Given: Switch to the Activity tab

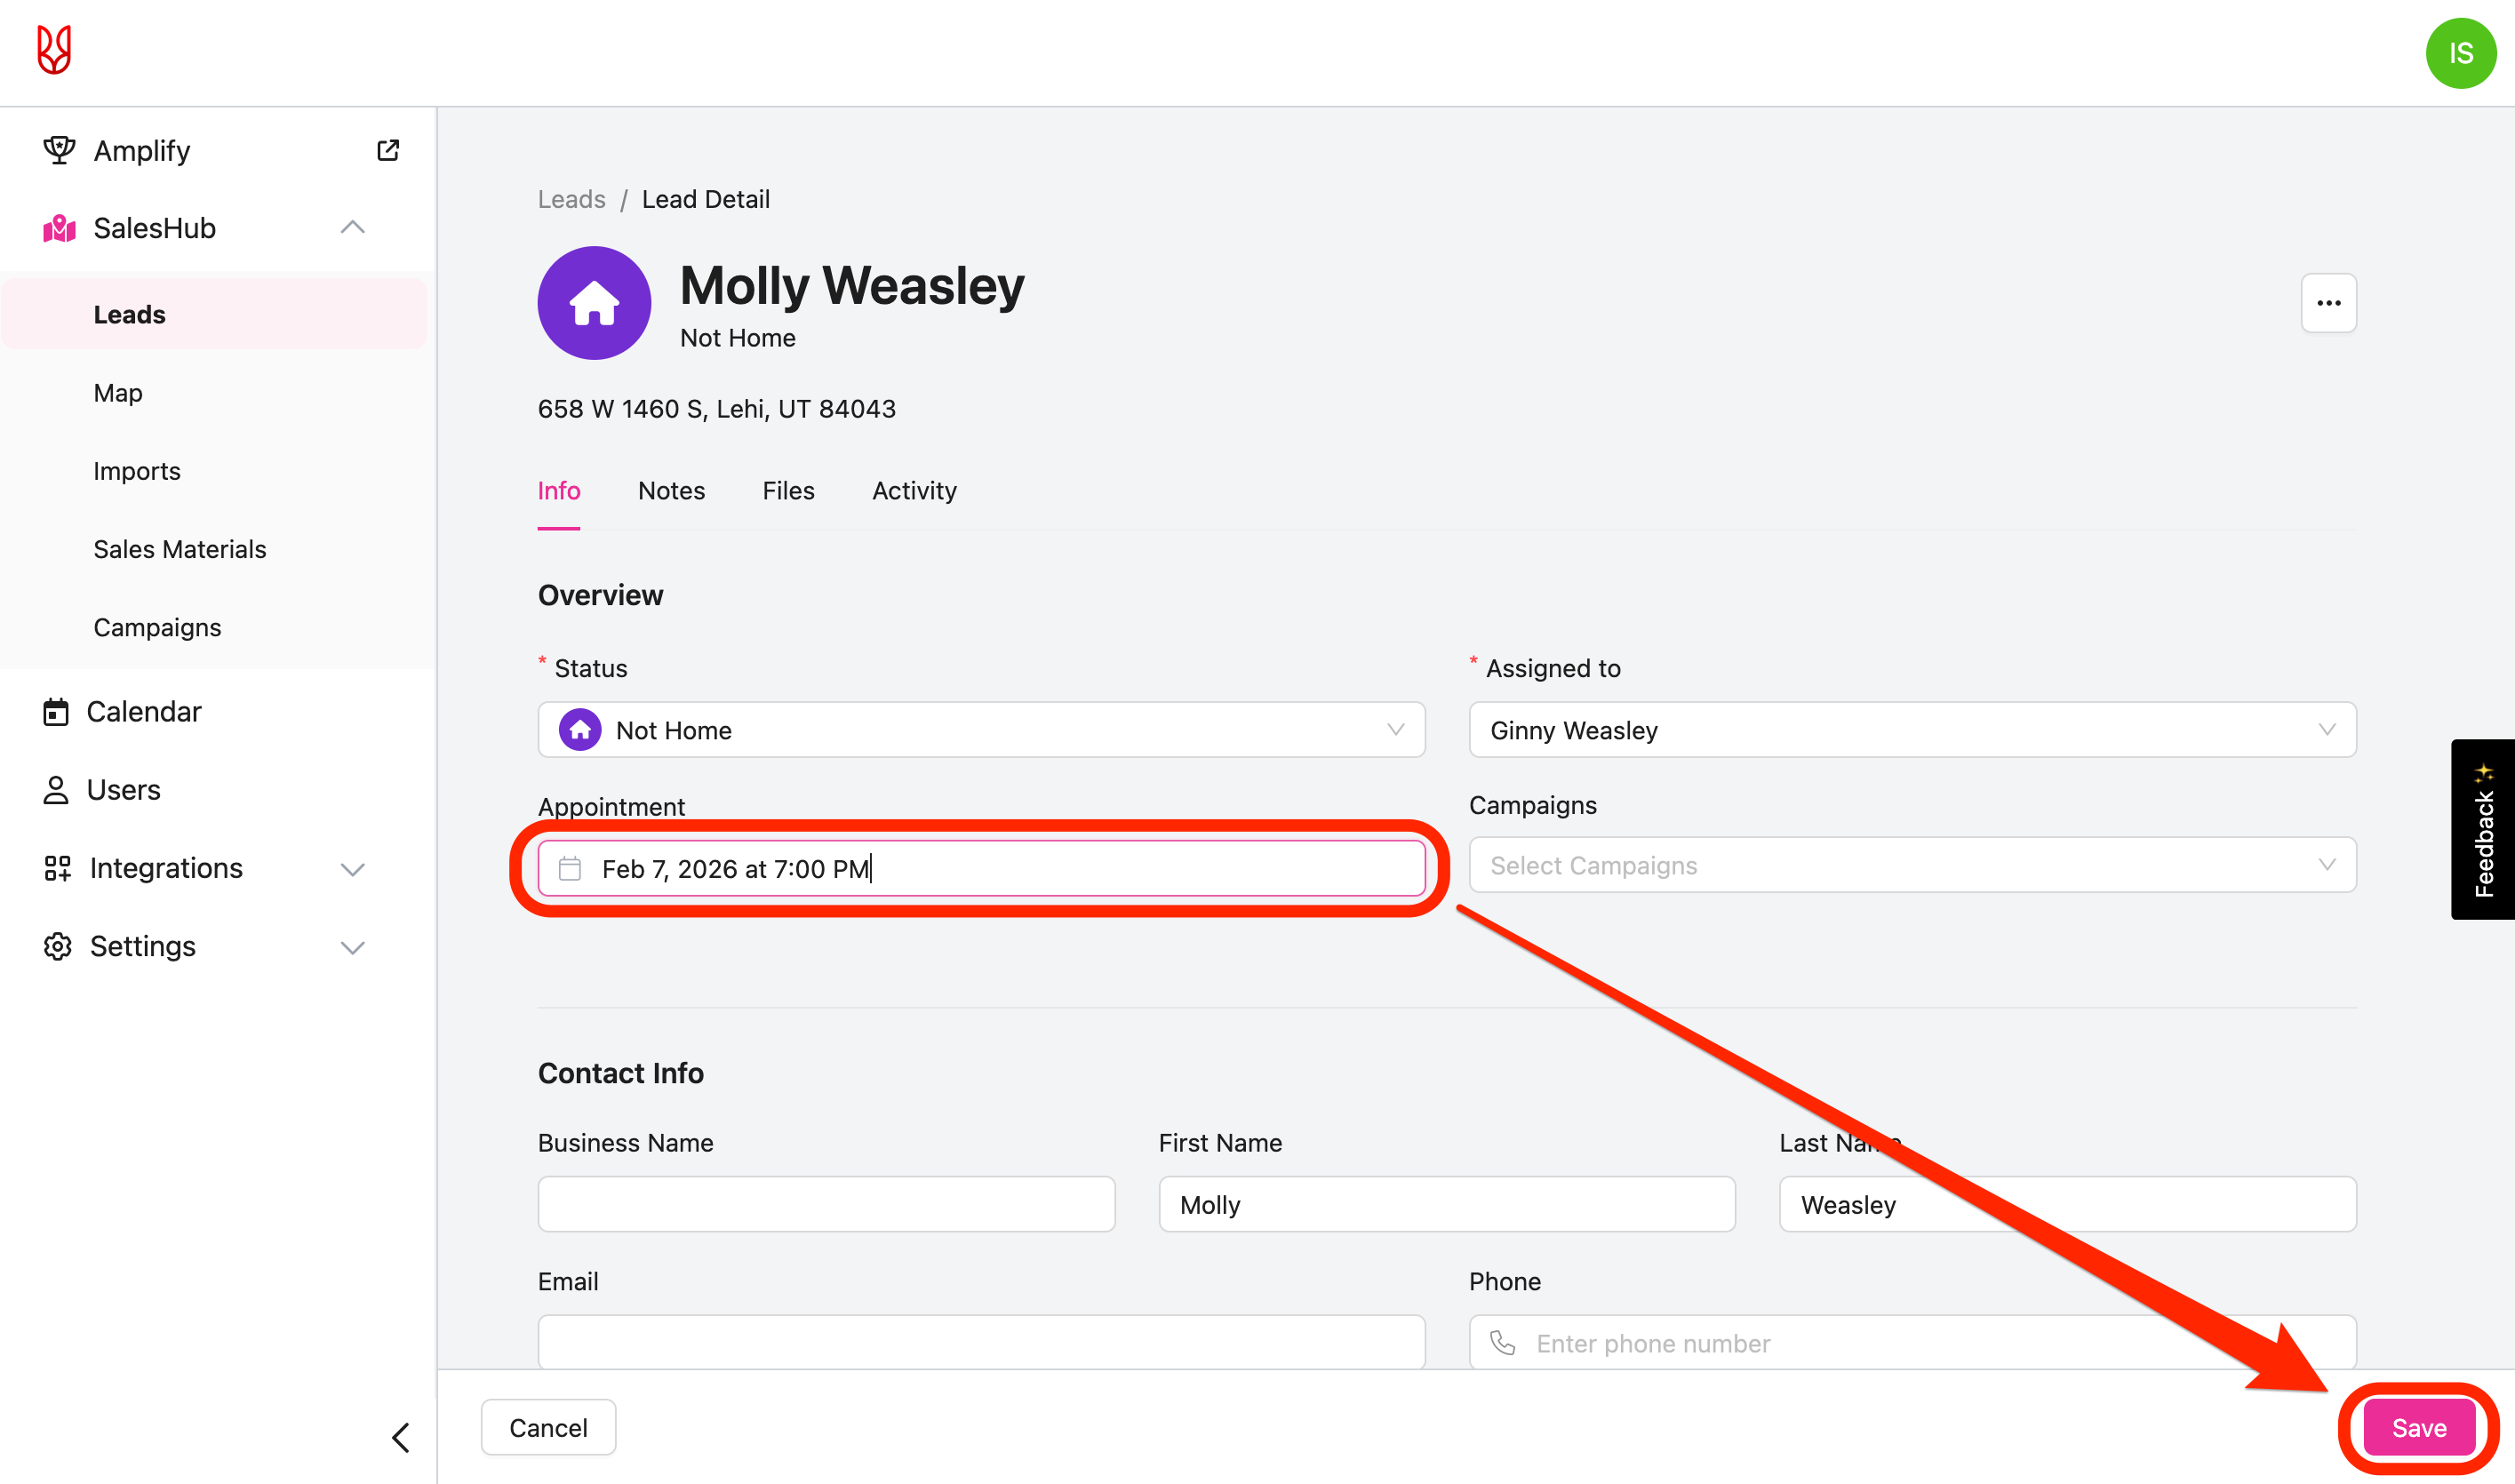Looking at the screenshot, I should tap(914, 491).
